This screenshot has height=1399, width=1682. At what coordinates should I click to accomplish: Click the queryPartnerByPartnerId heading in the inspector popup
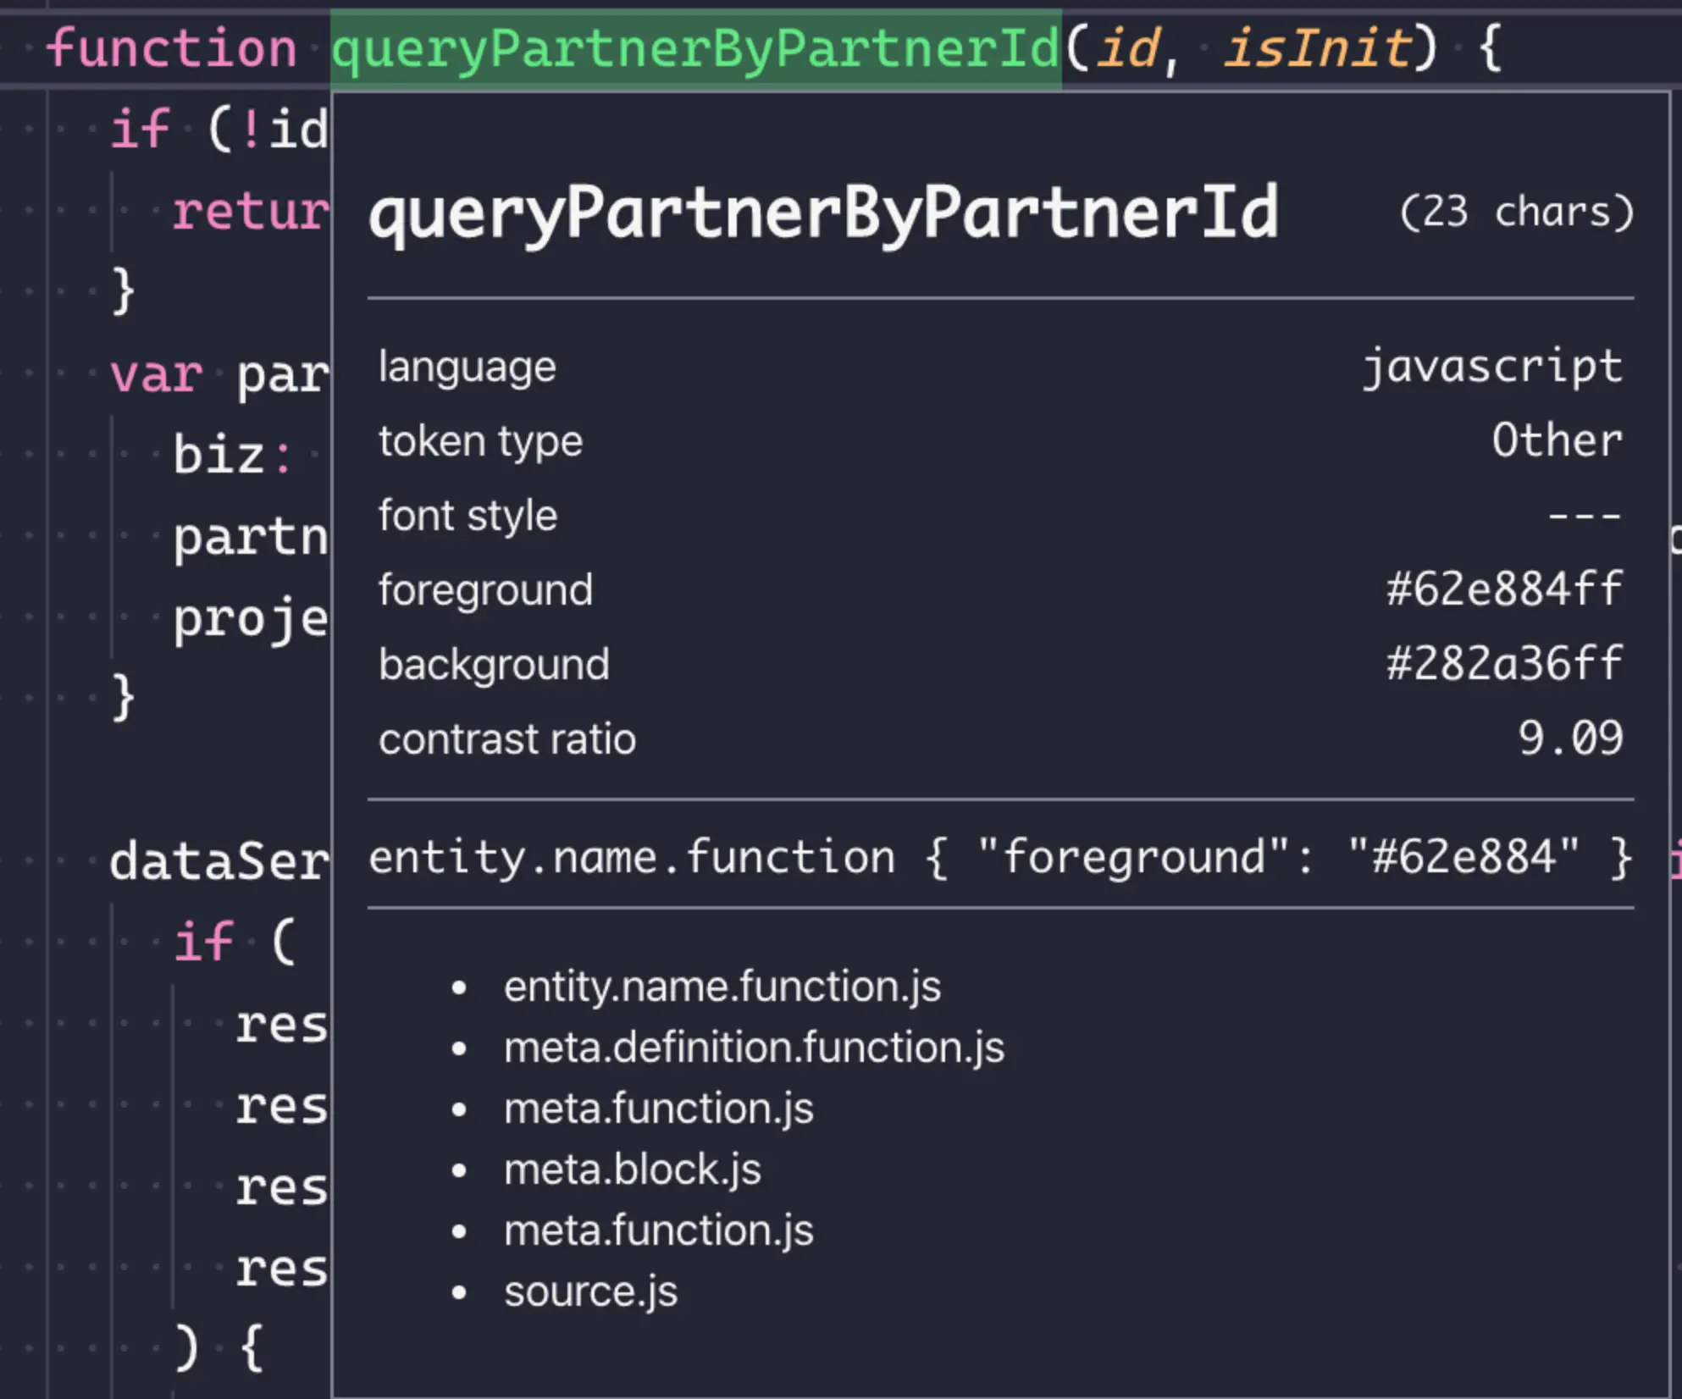pyautogui.click(x=823, y=213)
